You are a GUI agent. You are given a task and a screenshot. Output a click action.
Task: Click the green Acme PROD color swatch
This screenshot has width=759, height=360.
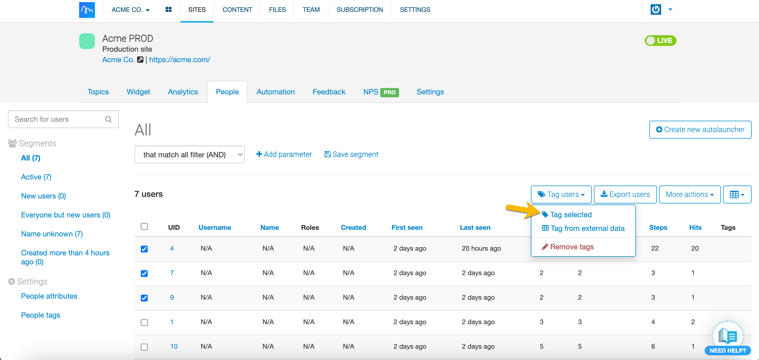87,41
